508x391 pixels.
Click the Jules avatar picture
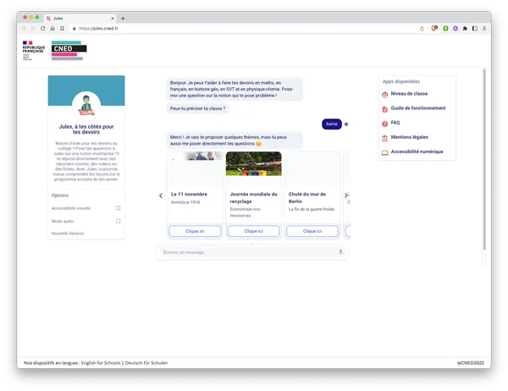point(86,105)
